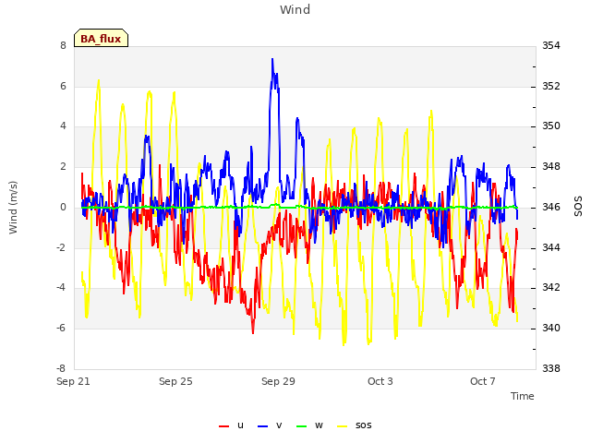
Task: Click the '-2' left axis value
Action: (x=62, y=248)
